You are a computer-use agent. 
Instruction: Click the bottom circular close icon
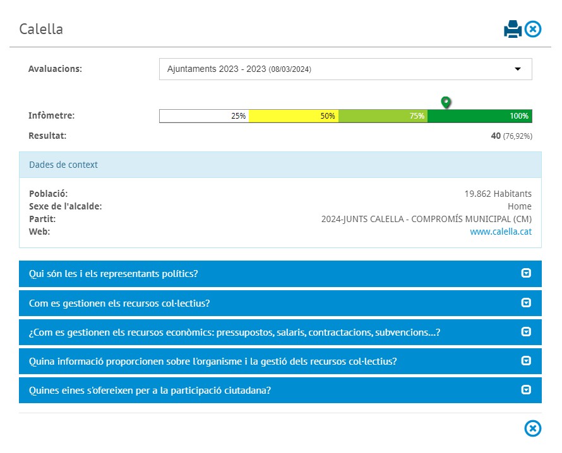pyautogui.click(x=533, y=428)
